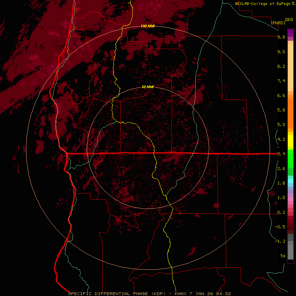Click the cyan band in color bar
Viewport: 296px width, 296px height.
point(290,181)
